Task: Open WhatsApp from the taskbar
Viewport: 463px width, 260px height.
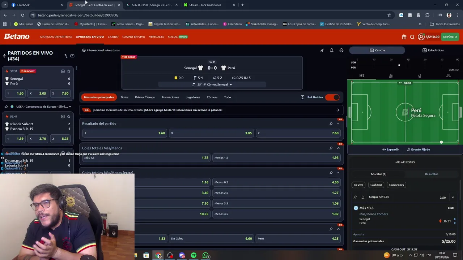Action: coord(205,255)
